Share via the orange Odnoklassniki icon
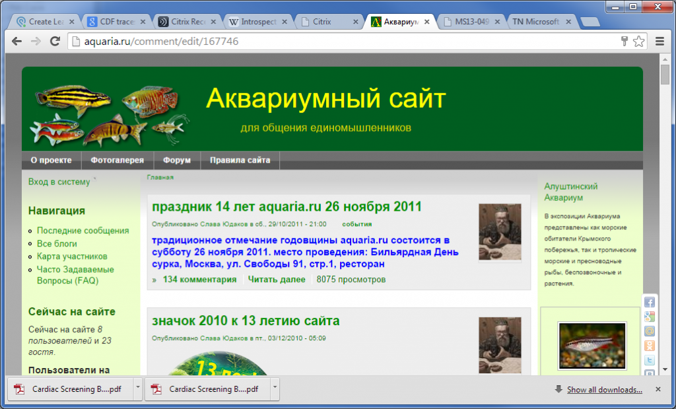 tap(650, 346)
